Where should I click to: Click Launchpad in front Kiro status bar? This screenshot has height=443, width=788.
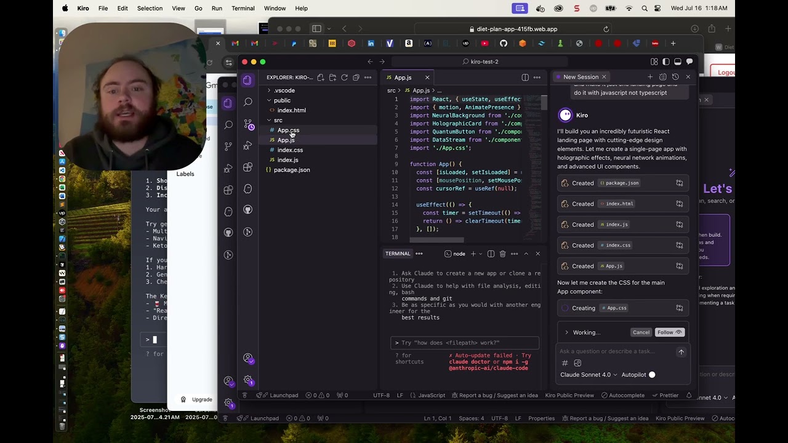pos(278,395)
